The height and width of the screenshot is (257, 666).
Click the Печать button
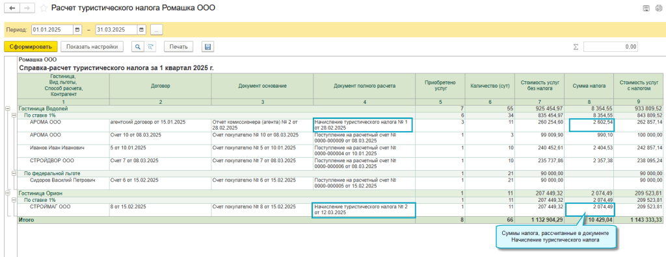[x=179, y=47]
